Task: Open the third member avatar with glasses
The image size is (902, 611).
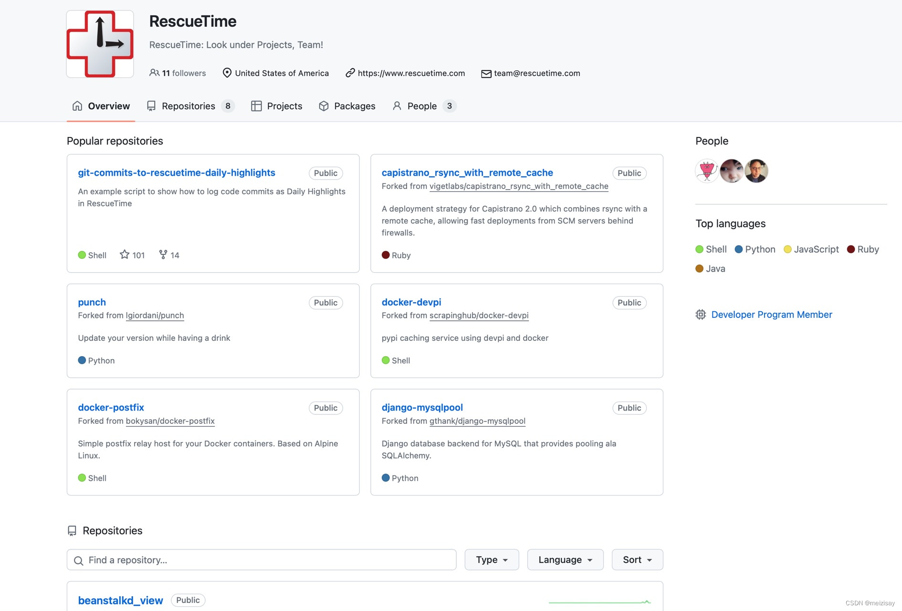Action: pos(756,171)
